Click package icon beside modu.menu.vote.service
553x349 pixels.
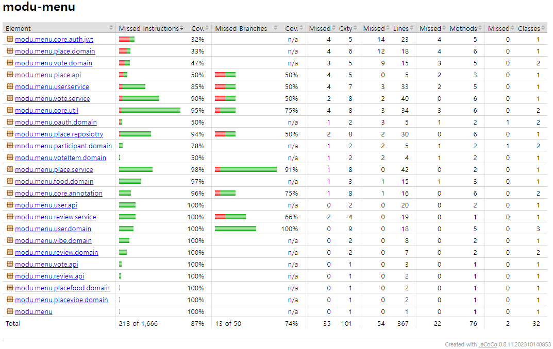point(10,98)
